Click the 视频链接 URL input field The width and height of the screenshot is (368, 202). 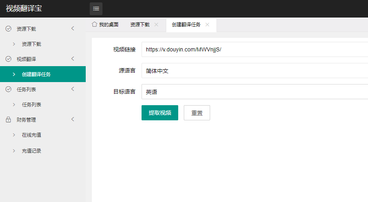(x=254, y=50)
